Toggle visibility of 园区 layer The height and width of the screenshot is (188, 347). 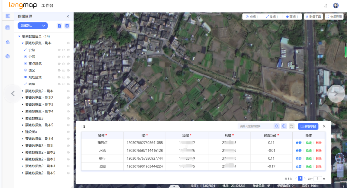tap(59, 70)
